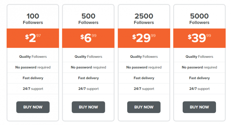Click 24/7 support in the 100 plan
231x125 pixels.
[x=33, y=89]
